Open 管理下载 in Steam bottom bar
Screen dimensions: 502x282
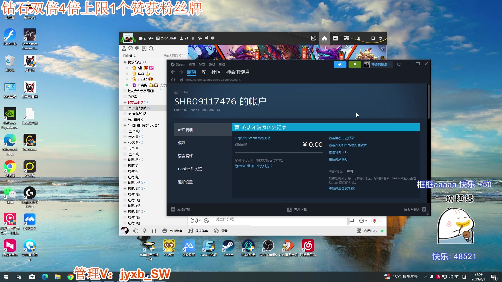pos(297,209)
